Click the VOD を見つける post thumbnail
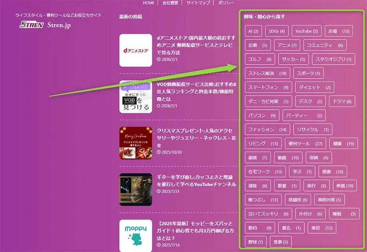367x252 pixels. [x=135, y=97]
